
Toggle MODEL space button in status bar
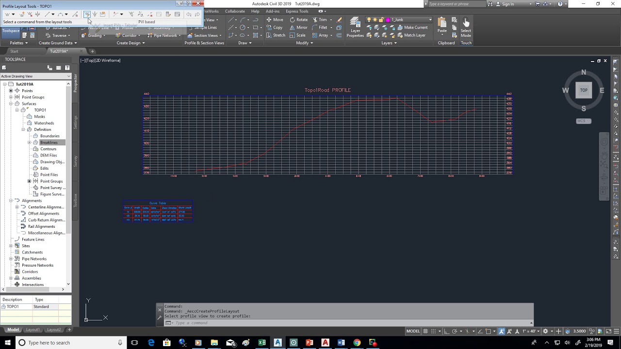click(x=413, y=331)
